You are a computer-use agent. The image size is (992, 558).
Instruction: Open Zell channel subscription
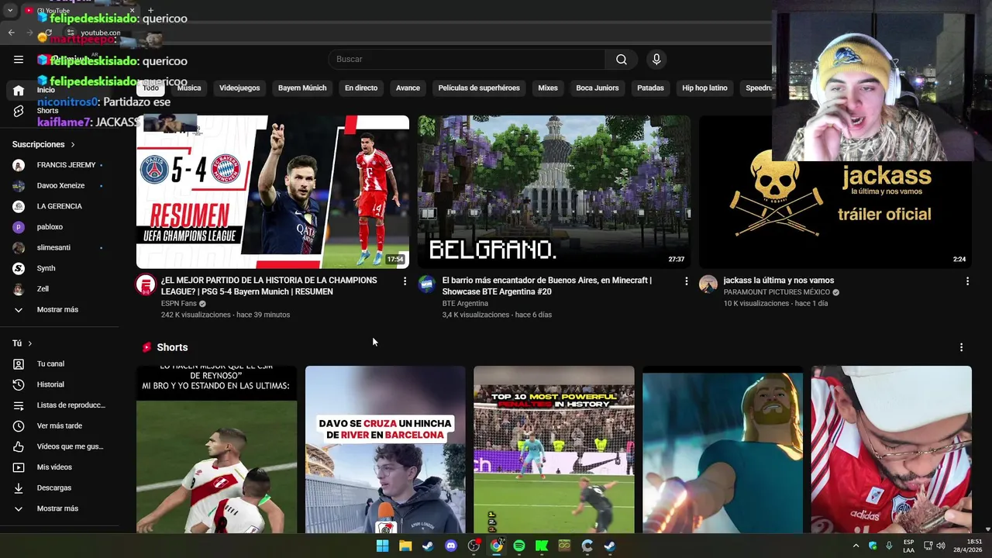point(59,289)
